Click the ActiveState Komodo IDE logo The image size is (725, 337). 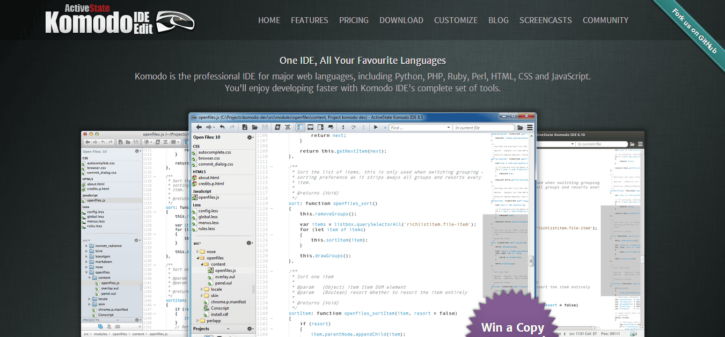pyautogui.click(x=119, y=20)
